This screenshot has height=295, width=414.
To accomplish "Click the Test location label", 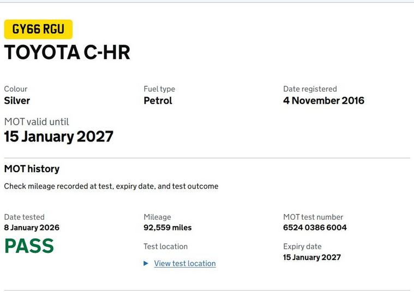I will click(165, 246).
